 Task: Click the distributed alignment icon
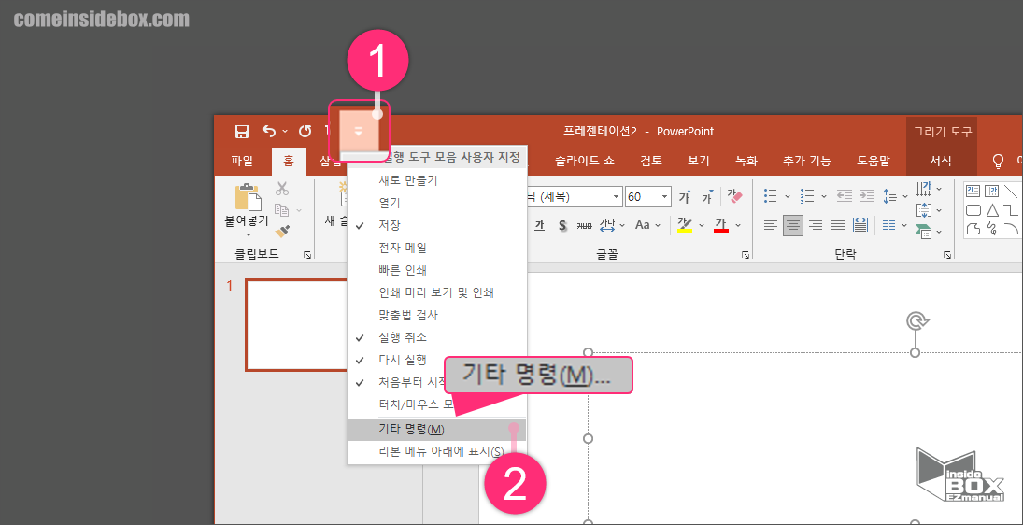point(860,225)
